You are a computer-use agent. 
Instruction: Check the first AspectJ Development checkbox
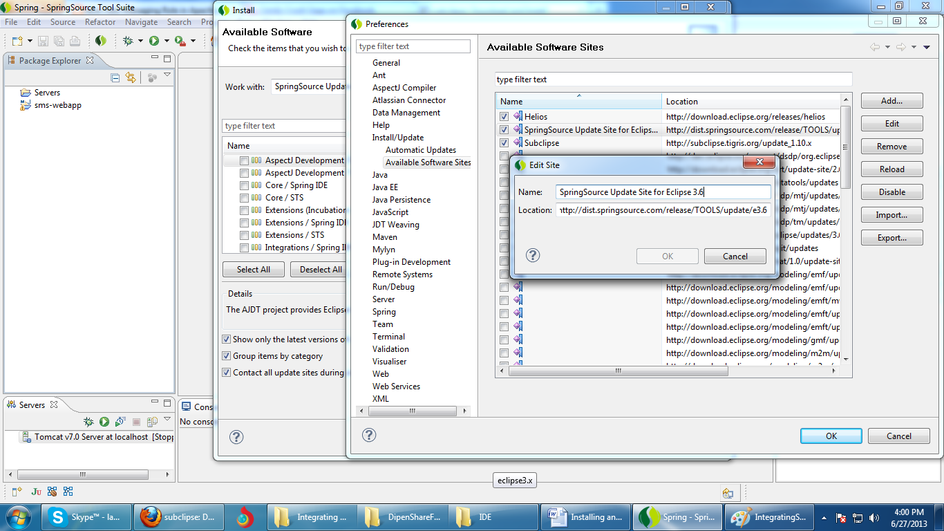click(x=245, y=160)
